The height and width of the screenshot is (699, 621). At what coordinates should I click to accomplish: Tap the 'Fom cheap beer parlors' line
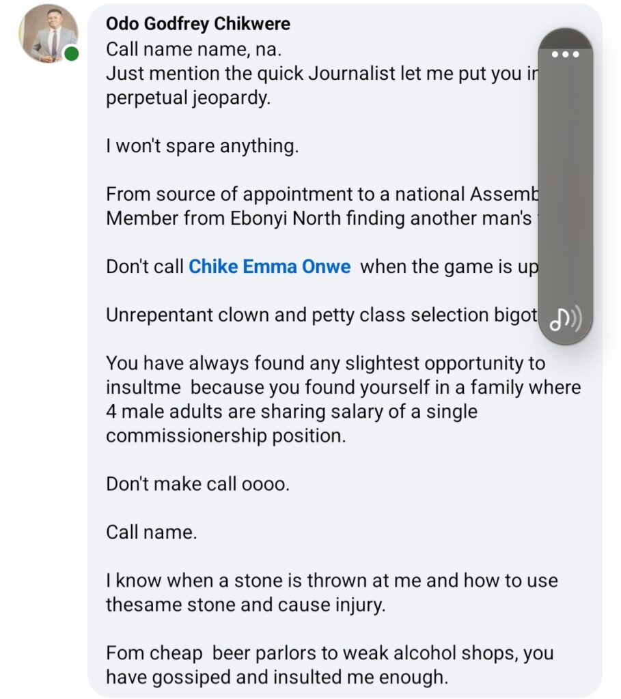[330, 653]
